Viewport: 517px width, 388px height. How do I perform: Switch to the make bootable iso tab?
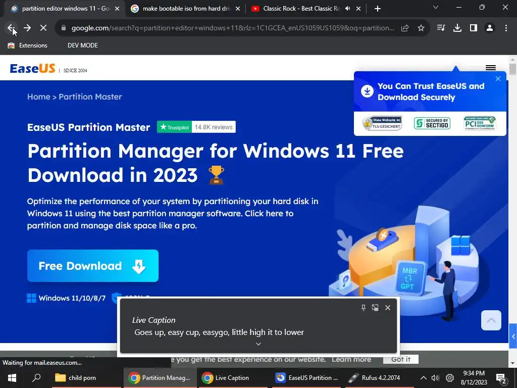186,9
